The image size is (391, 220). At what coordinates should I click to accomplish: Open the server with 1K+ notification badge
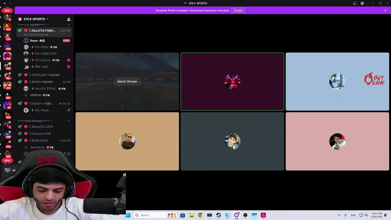click(x=7, y=75)
